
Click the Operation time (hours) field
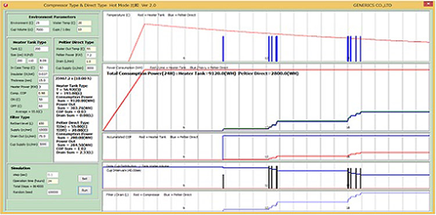53,181
